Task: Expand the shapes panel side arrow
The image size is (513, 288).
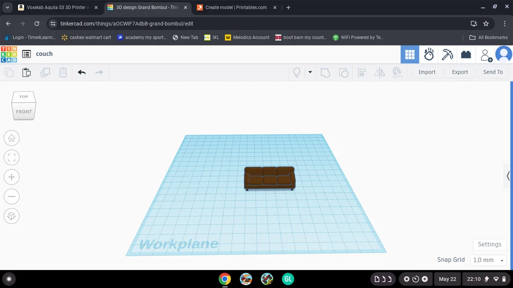Action: click(508, 176)
